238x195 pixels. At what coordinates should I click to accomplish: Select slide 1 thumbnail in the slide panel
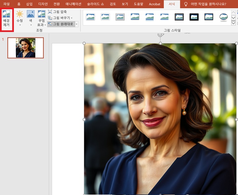(25, 48)
